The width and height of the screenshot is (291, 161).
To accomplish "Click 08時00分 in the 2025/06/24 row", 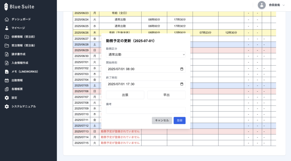I will [154, 20].
